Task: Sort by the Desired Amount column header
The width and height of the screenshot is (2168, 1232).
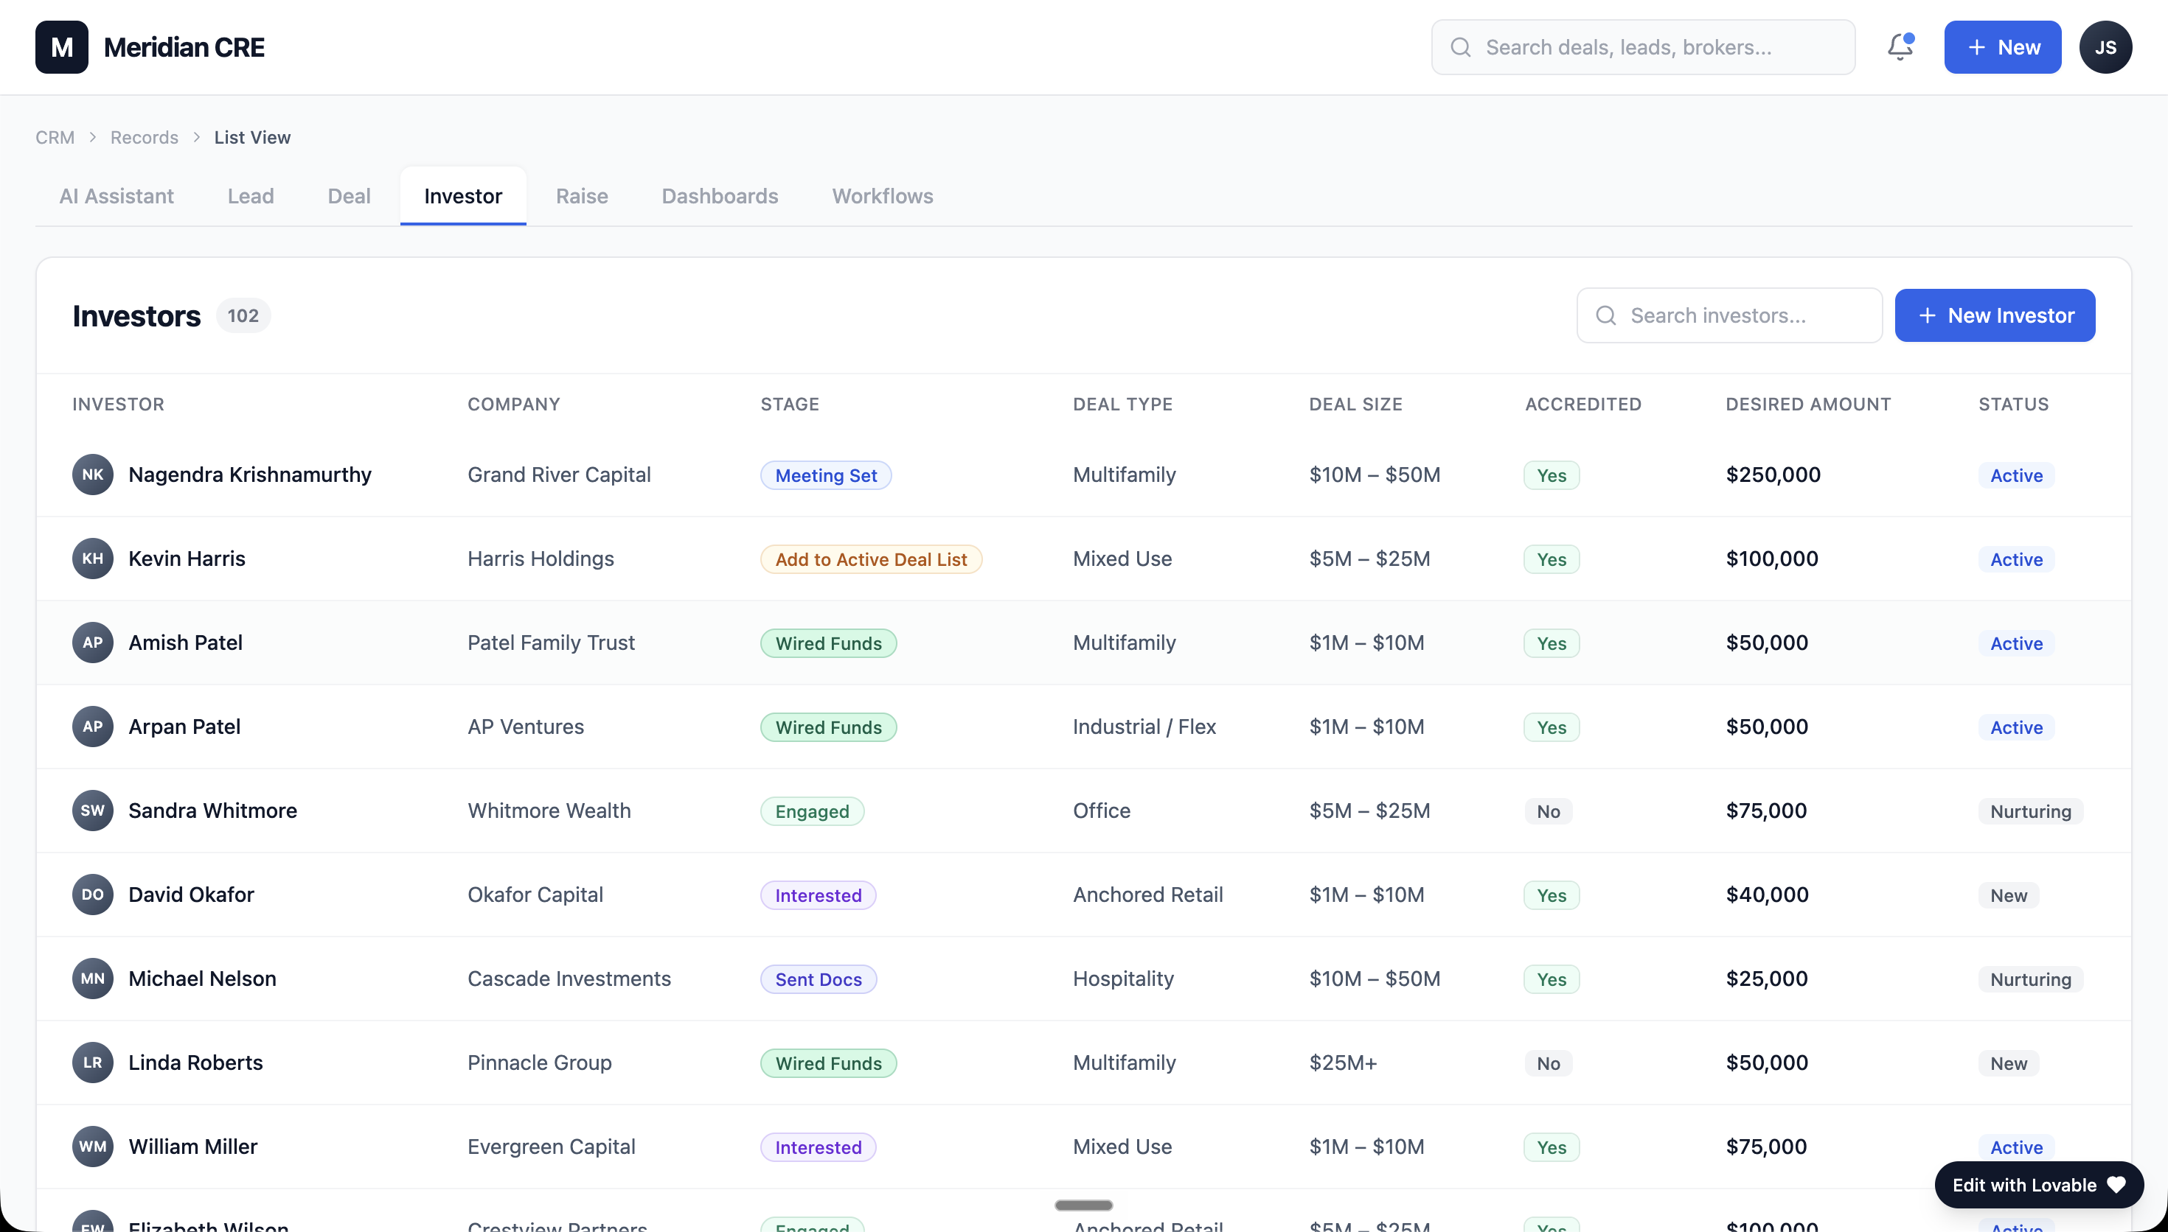Action: (1808, 405)
